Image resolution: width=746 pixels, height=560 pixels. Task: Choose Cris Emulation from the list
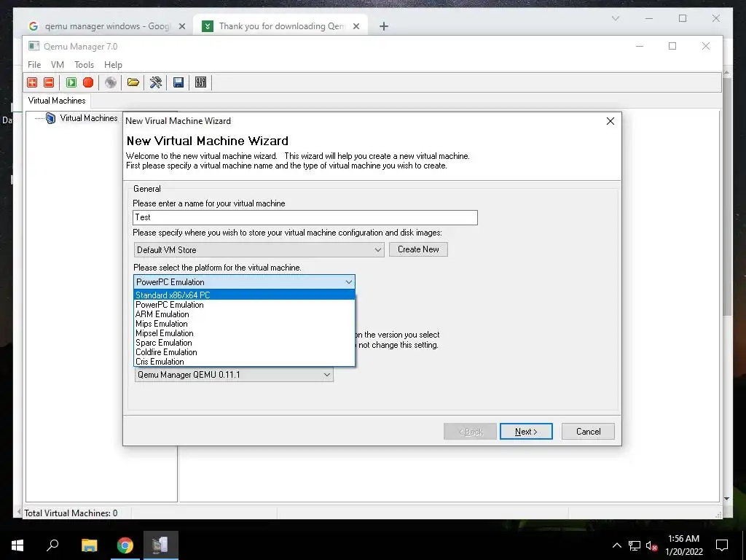[x=245, y=362]
